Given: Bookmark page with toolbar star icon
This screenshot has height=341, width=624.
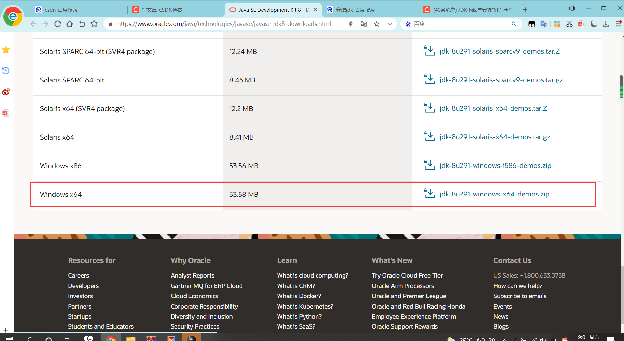Looking at the screenshot, I should [94, 24].
